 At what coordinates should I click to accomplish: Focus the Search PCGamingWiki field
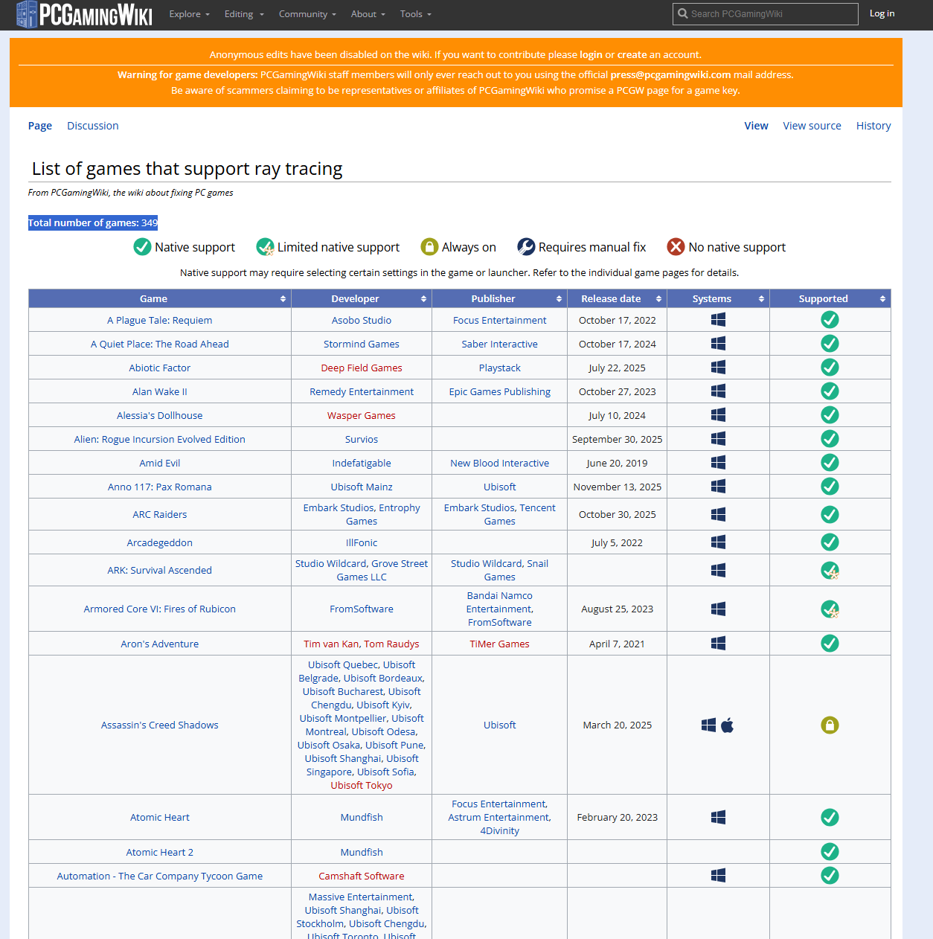click(766, 13)
